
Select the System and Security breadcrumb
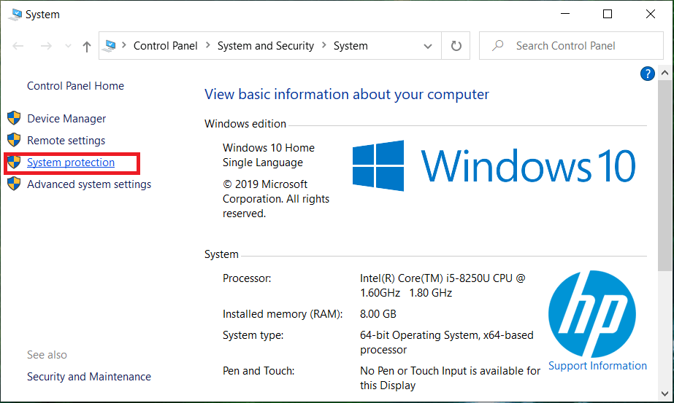tap(265, 46)
